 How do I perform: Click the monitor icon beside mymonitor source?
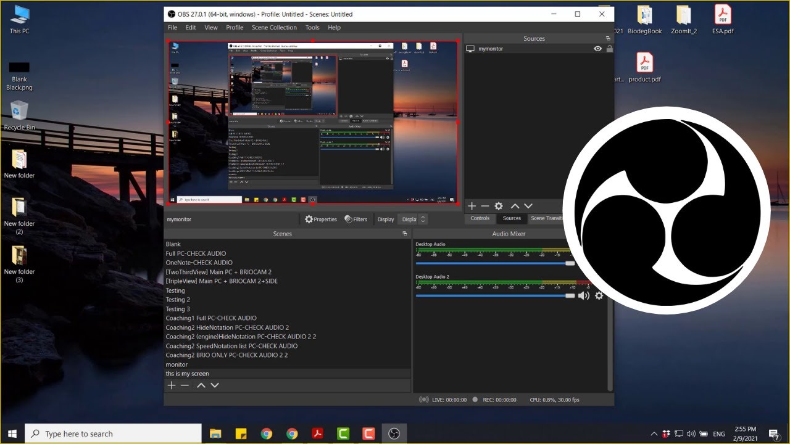click(470, 49)
